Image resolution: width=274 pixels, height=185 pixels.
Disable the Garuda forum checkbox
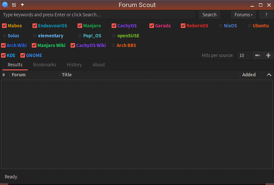pyautogui.click(x=152, y=26)
